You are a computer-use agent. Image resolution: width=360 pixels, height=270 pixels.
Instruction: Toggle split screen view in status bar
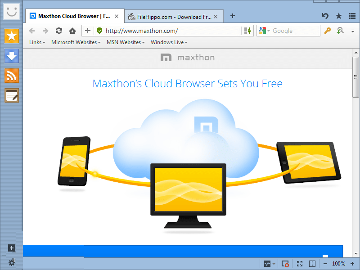pyautogui.click(x=312, y=264)
